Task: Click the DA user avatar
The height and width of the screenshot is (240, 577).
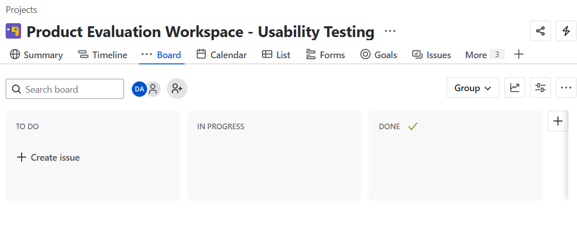Action: pyautogui.click(x=139, y=89)
